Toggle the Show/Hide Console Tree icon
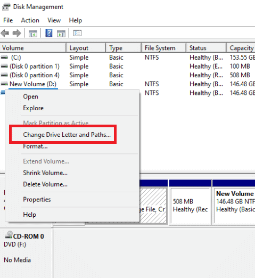This screenshot has height=278, width=255. (x=33, y=34)
